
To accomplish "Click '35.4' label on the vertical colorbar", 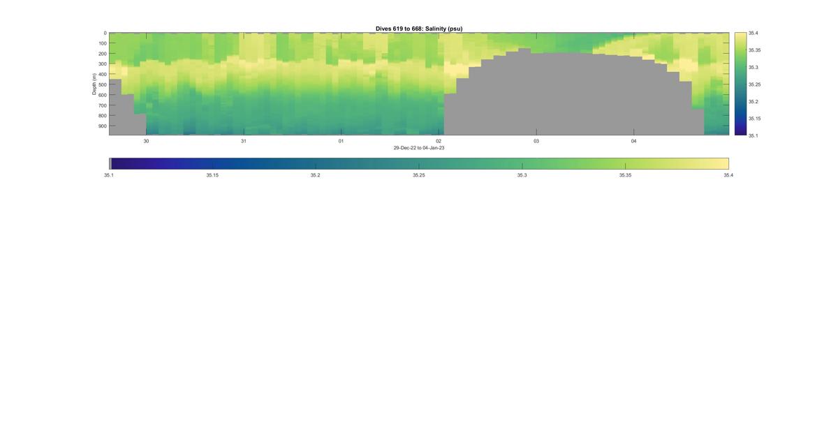I will 754,33.
